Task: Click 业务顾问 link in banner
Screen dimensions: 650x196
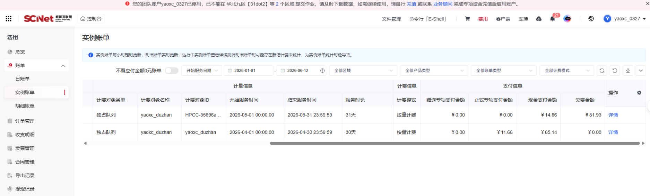Action: pyautogui.click(x=443, y=4)
